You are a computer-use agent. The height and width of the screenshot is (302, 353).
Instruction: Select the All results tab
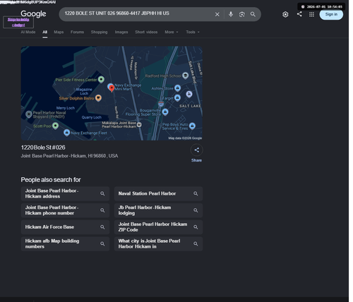coord(44,32)
